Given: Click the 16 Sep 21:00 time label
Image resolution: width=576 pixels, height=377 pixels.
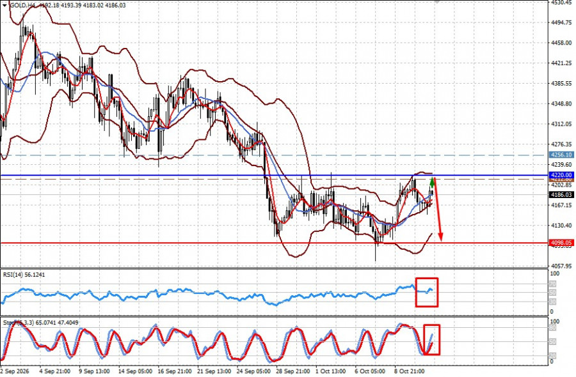Looking at the screenshot, I should pyautogui.click(x=175, y=371).
